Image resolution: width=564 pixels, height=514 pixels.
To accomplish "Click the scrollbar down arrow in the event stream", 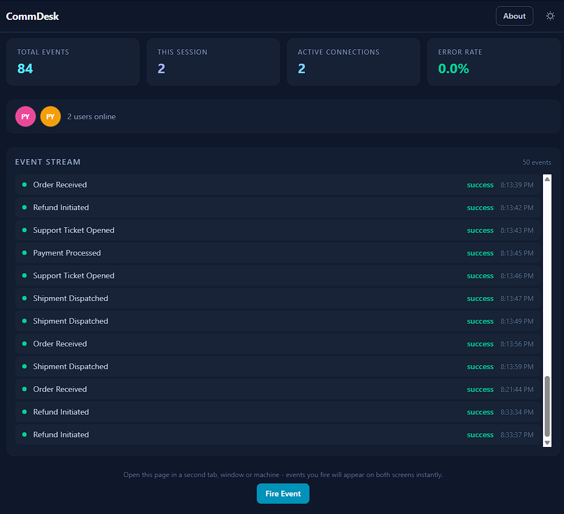I will pyautogui.click(x=547, y=441).
